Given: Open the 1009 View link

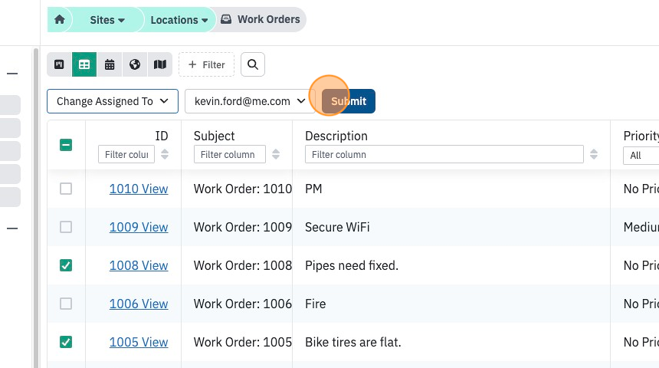Looking at the screenshot, I should pyautogui.click(x=139, y=227).
